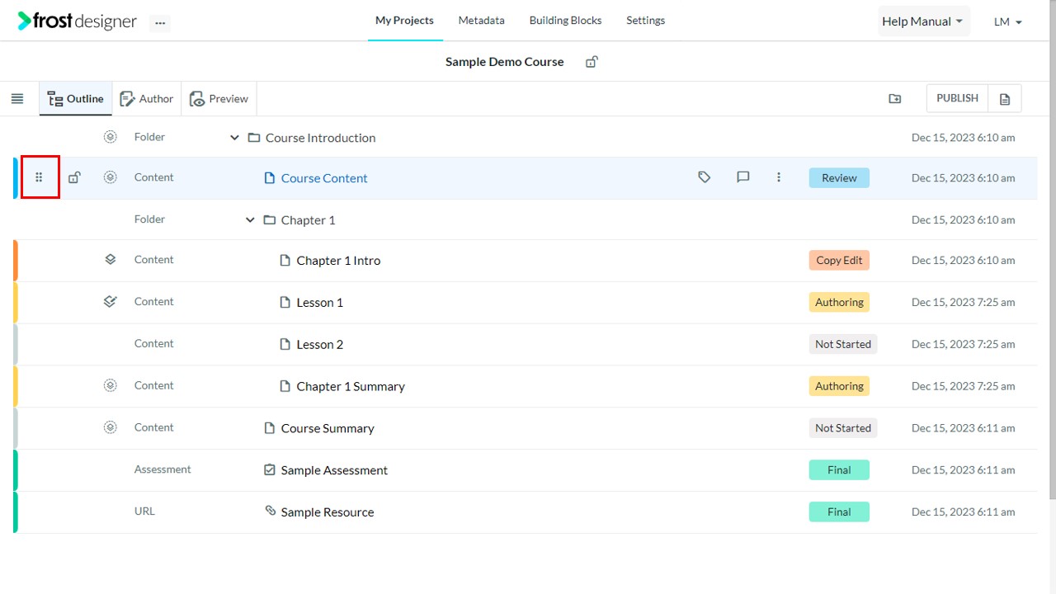Image resolution: width=1056 pixels, height=594 pixels.
Task: Click the Copy Edit status badge
Action: (839, 260)
